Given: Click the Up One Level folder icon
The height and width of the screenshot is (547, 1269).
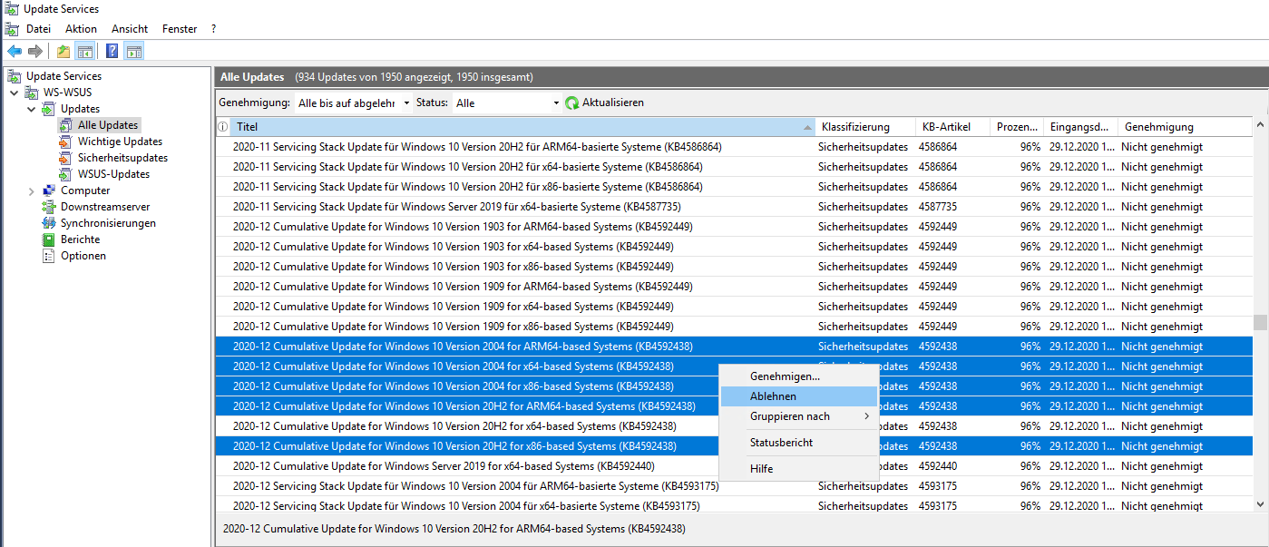Looking at the screenshot, I should (x=63, y=51).
